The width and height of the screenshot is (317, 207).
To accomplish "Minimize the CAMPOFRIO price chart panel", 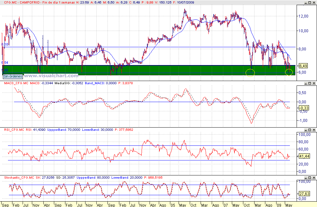I will coord(306,3).
